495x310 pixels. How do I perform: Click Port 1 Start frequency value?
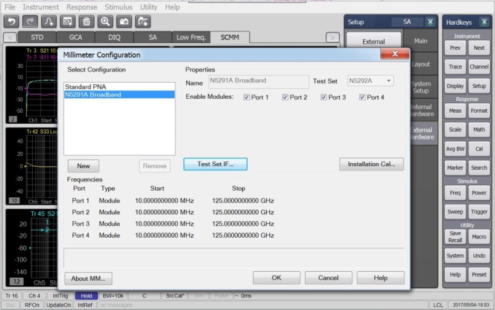tap(164, 201)
